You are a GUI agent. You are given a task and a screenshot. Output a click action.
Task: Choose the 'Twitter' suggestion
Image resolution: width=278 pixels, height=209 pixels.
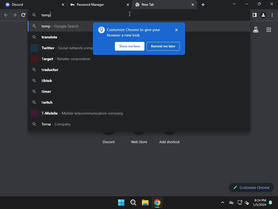(x=139, y=48)
